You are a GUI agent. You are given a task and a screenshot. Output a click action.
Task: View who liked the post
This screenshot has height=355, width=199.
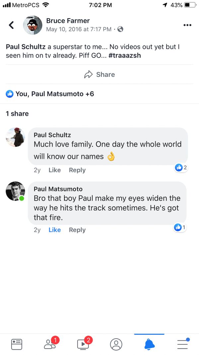tap(50, 94)
